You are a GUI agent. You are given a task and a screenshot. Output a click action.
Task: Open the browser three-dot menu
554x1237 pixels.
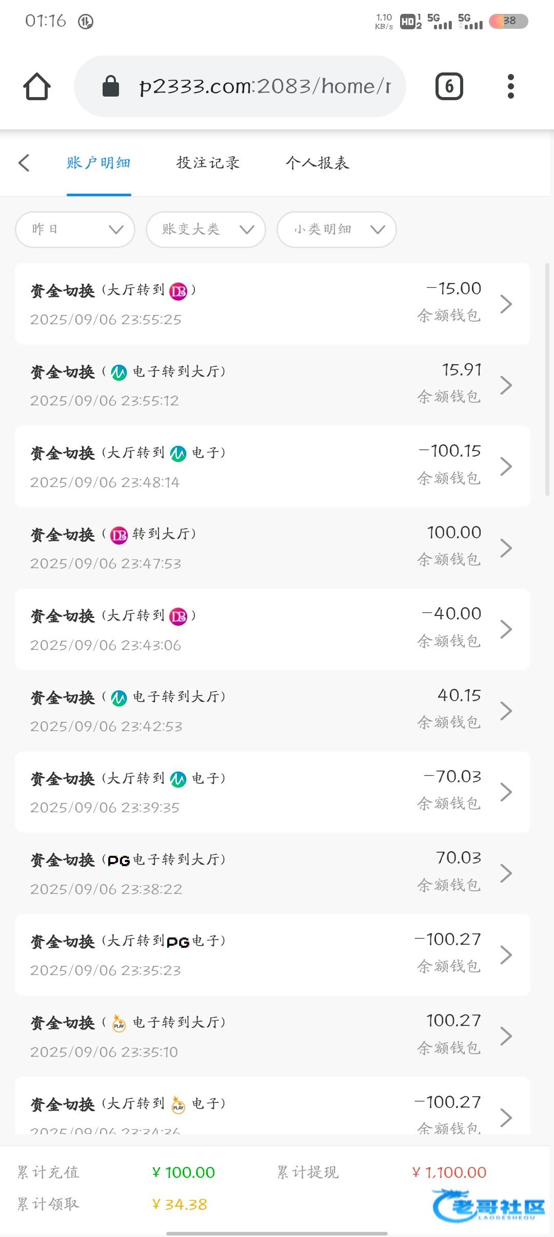[510, 86]
